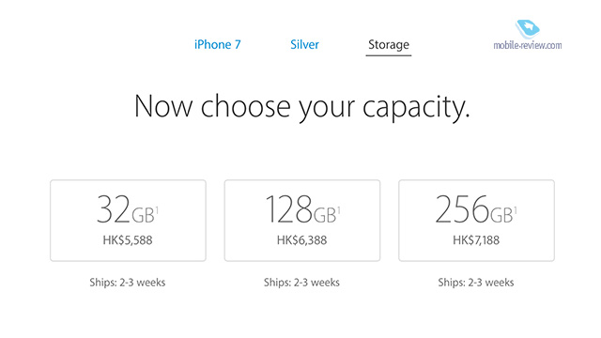Choose the 256GB capacity option

476,221
